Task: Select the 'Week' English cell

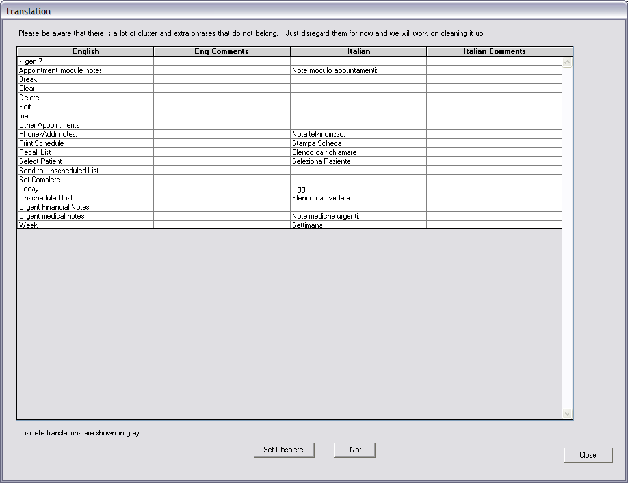Action: pos(85,225)
